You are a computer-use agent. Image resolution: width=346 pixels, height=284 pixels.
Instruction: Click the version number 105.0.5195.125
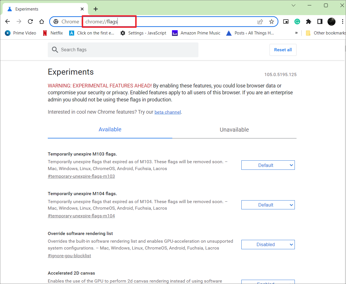coord(280,75)
